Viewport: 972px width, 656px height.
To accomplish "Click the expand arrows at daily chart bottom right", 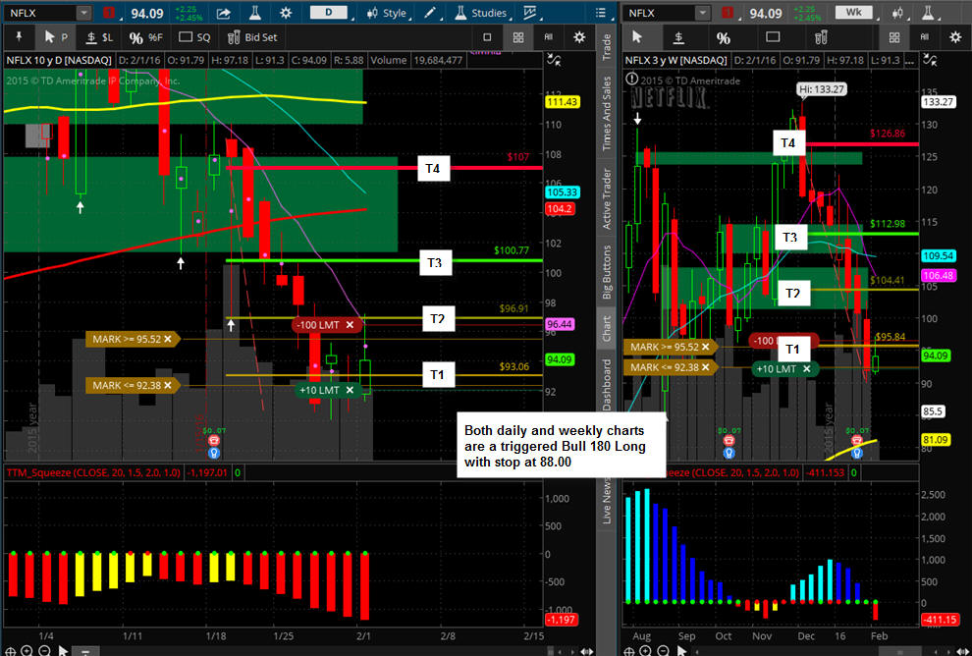I will click(586, 651).
